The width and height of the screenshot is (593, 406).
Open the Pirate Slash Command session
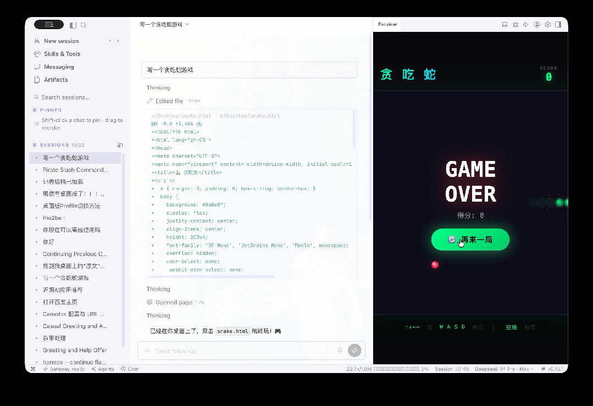tap(75, 170)
